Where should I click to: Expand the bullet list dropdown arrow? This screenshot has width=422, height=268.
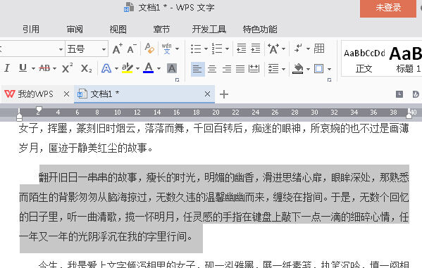coord(206,49)
